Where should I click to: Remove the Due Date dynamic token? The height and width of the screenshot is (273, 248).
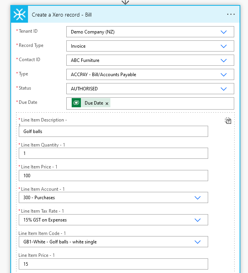[x=107, y=103]
